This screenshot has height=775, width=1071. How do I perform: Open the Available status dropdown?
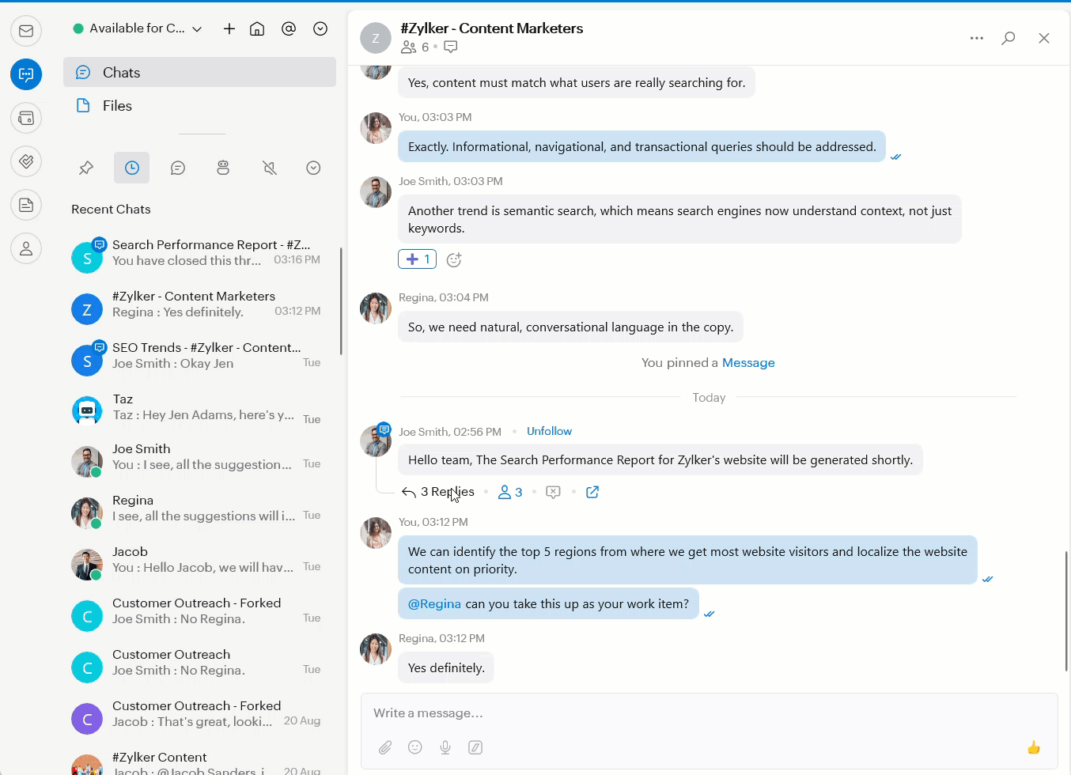(x=138, y=28)
